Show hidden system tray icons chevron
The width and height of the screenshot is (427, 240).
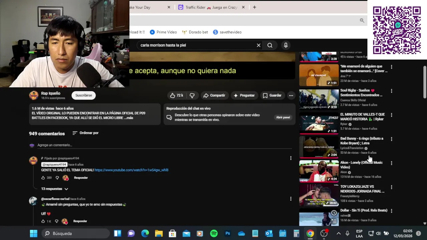pos(338,234)
